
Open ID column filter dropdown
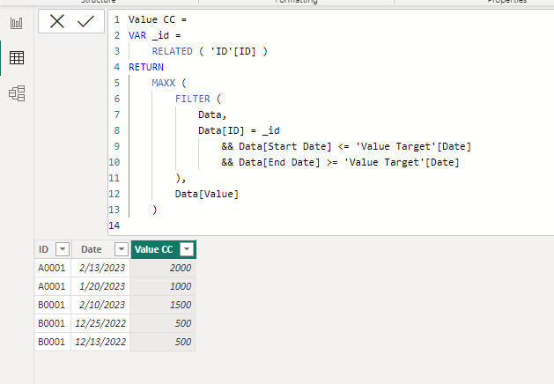point(63,249)
